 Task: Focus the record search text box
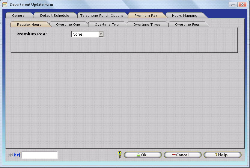coord(40,155)
